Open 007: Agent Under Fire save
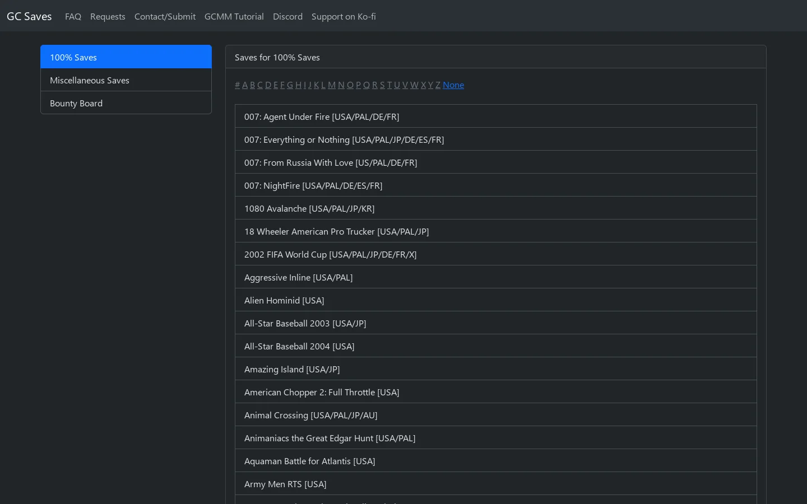The width and height of the screenshot is (807, 504). click(x=496, y=116)
